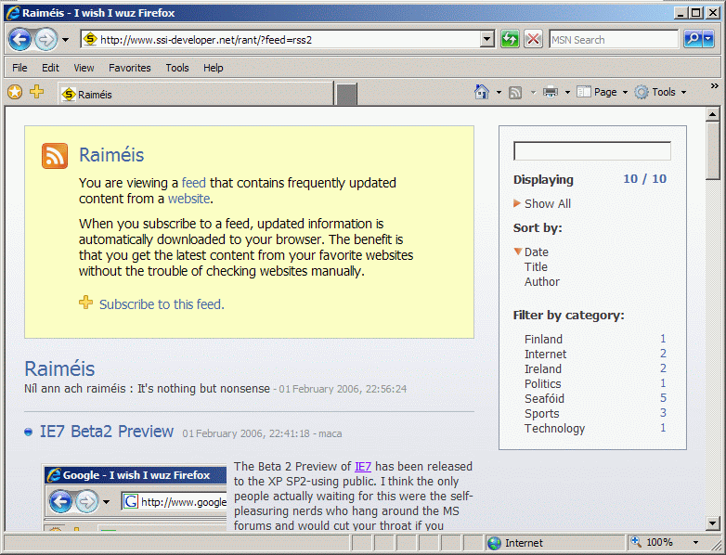Click the IE7 hyperlink in the article text
This screenshot has width=726, height=555.
(363, 466)
